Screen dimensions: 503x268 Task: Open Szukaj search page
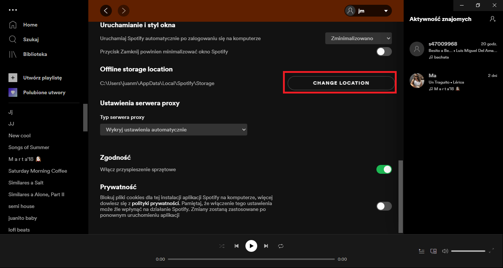tap(31, 39)
